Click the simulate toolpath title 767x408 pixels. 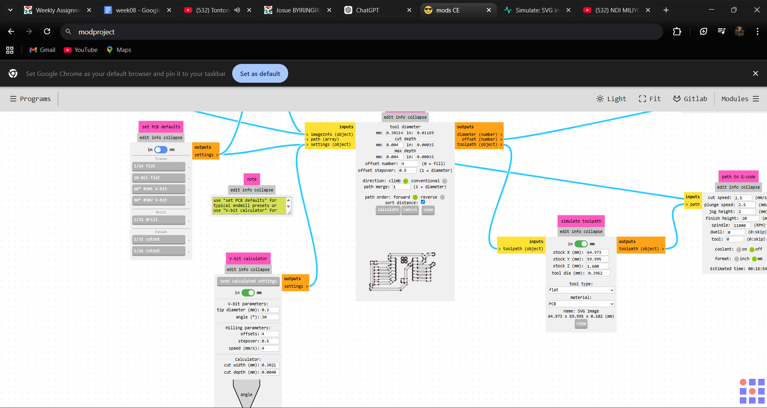pyautogui.click(x=581, y=221)
